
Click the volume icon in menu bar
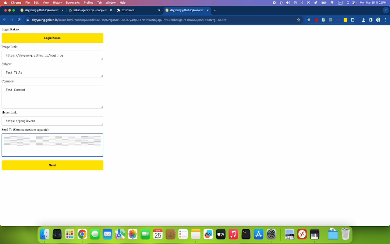click(288, 2)
